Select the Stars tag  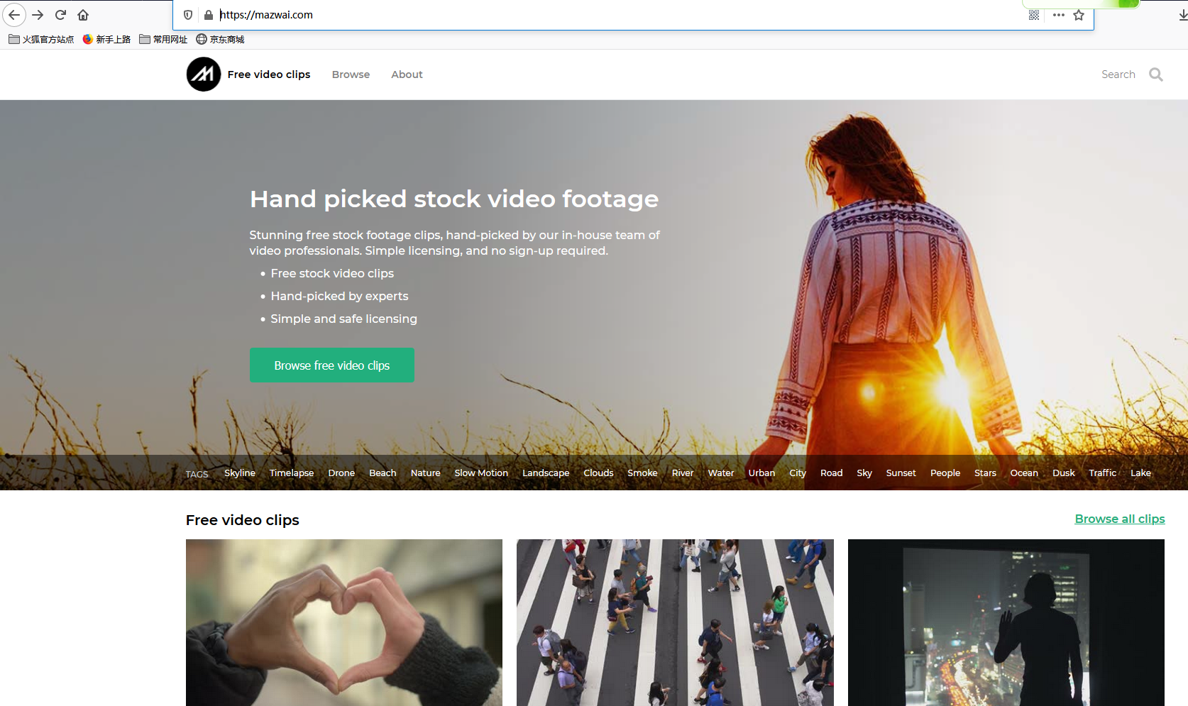(985, 473)
